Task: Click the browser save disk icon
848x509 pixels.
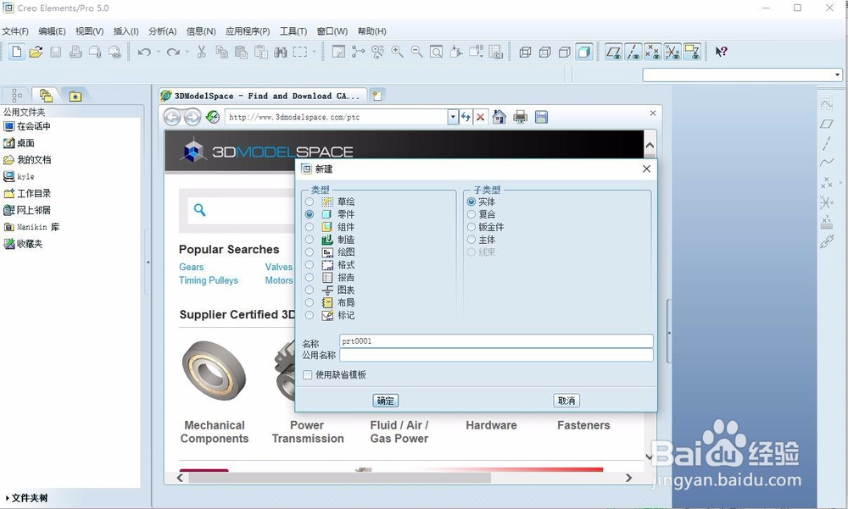Action: pyautogui.click(x=541, y=117)
